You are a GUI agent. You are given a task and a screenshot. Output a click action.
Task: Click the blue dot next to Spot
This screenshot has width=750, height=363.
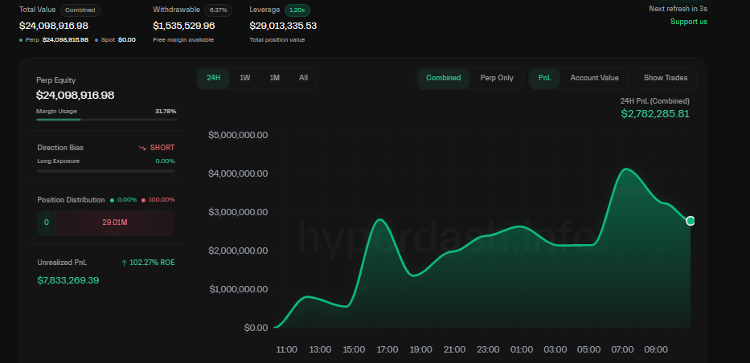click(96, 39)
